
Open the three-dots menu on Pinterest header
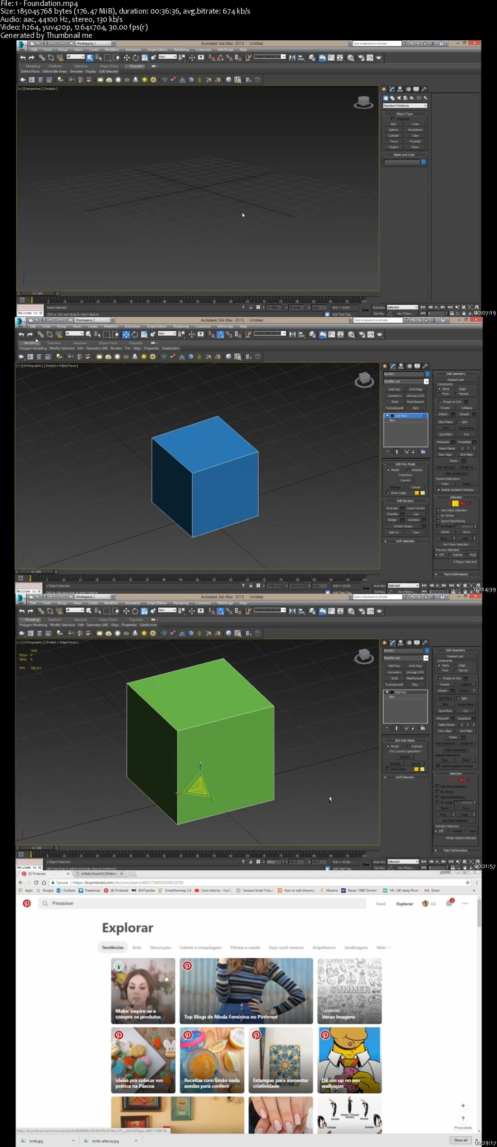pos(464,903)
